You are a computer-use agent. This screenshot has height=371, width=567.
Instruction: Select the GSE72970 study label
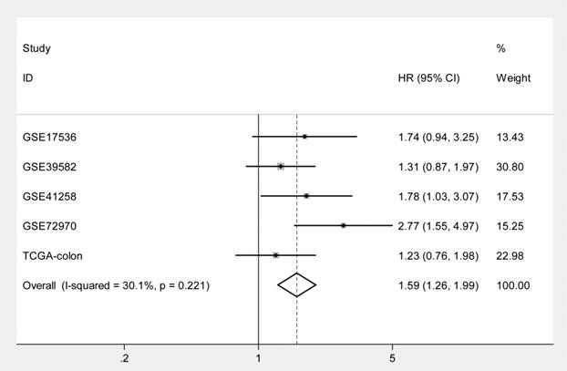click(49, 225)
